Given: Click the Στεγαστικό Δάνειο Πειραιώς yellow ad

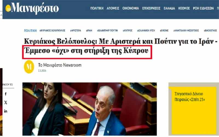Looking at the screenshot, I should click(x=194, y=109).
